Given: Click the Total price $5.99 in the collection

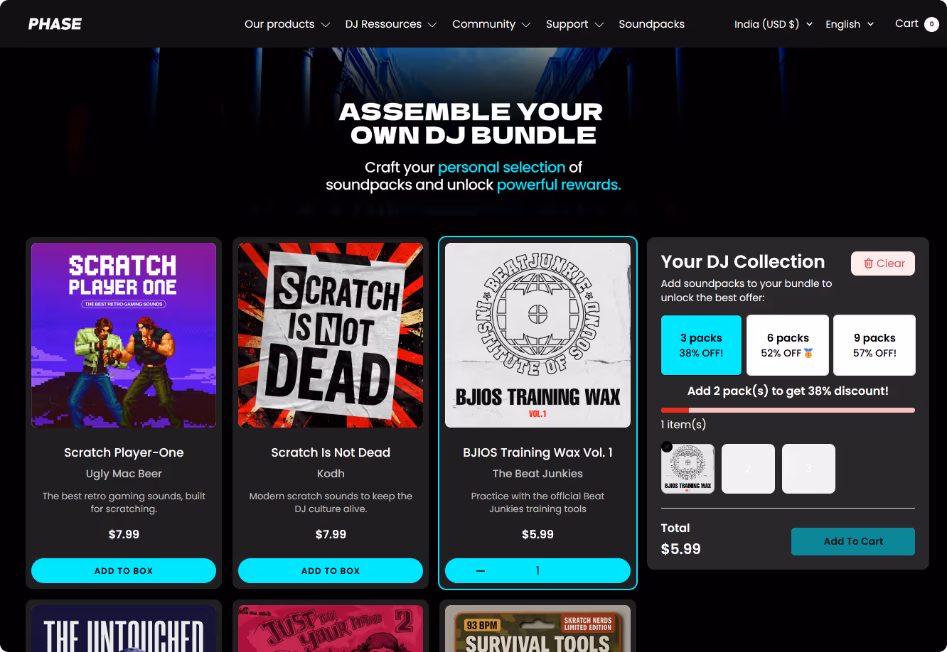Looking at the screenshot, I should click(x=681, y=549).
